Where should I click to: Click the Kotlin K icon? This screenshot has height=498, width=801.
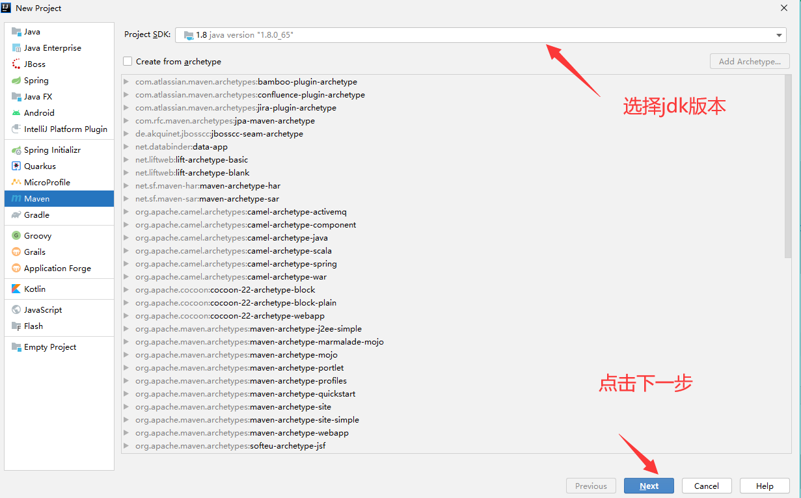[16, 289]
